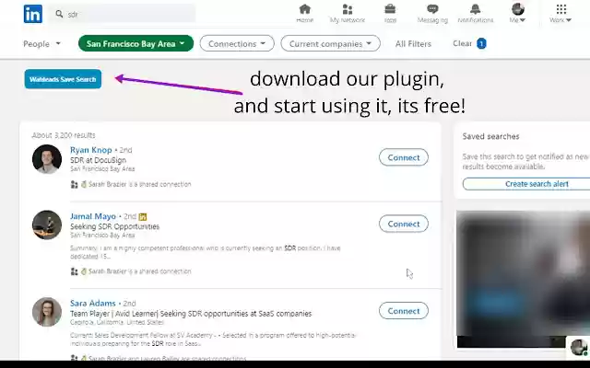Open the Work apps grid menu

560,14
